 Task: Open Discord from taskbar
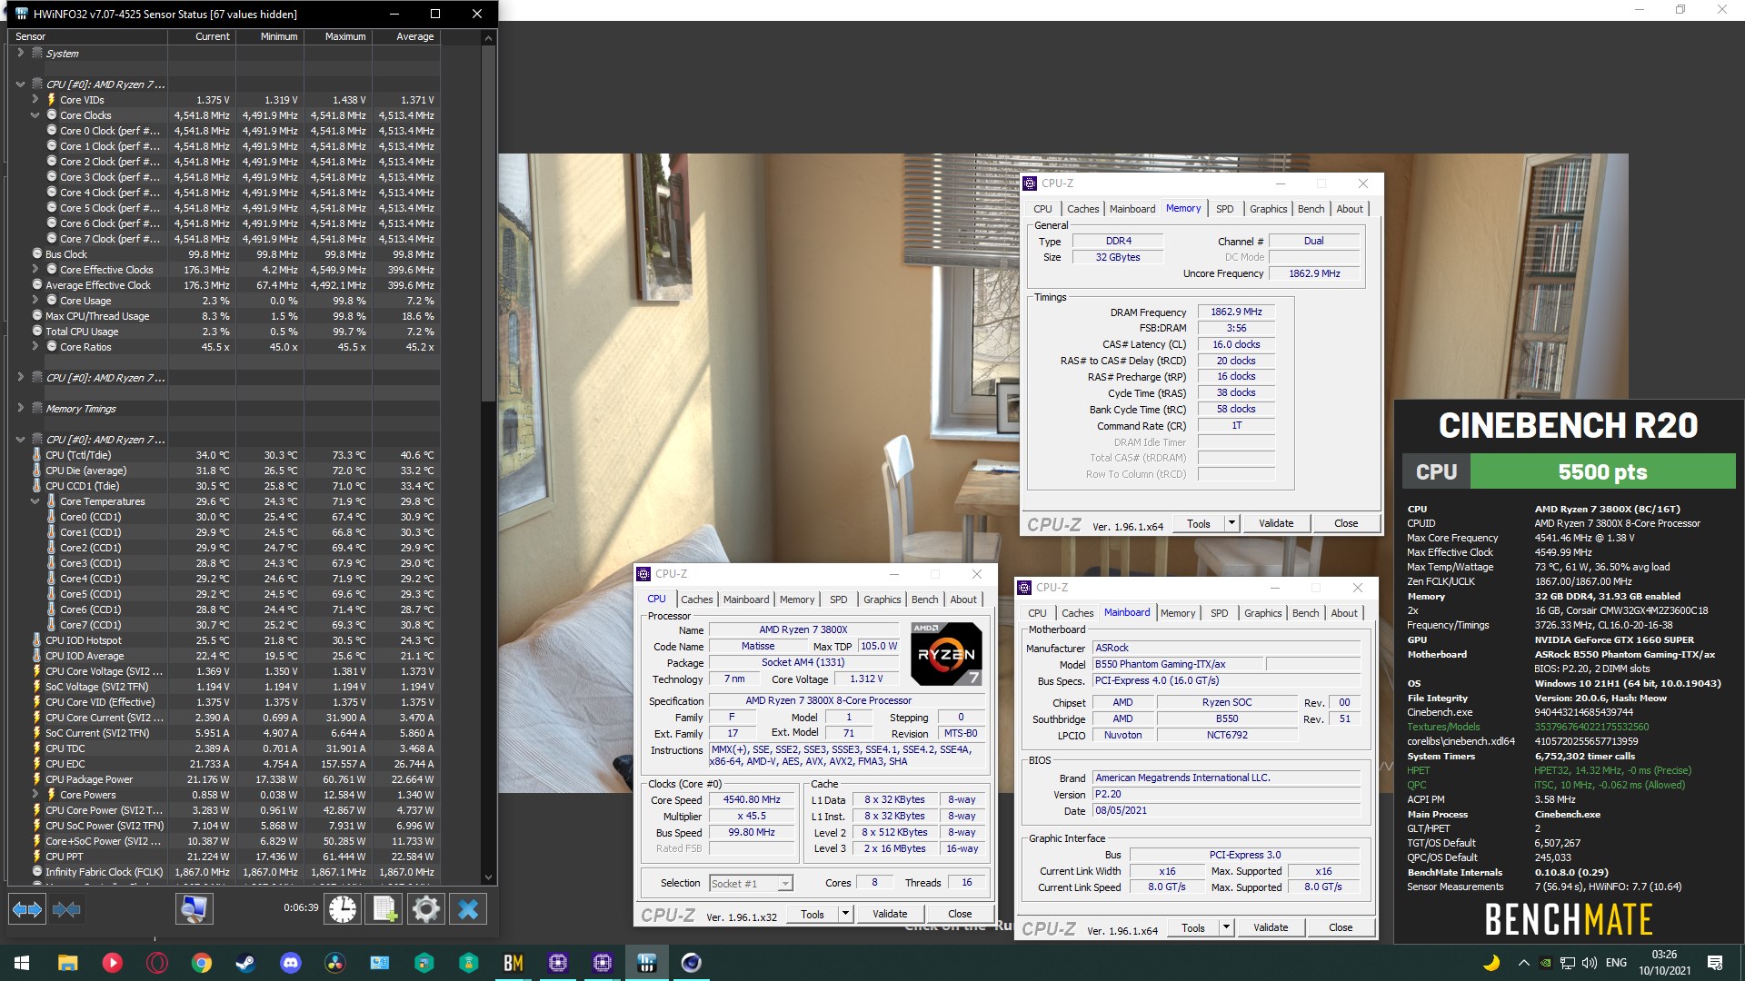click(291, 963)
